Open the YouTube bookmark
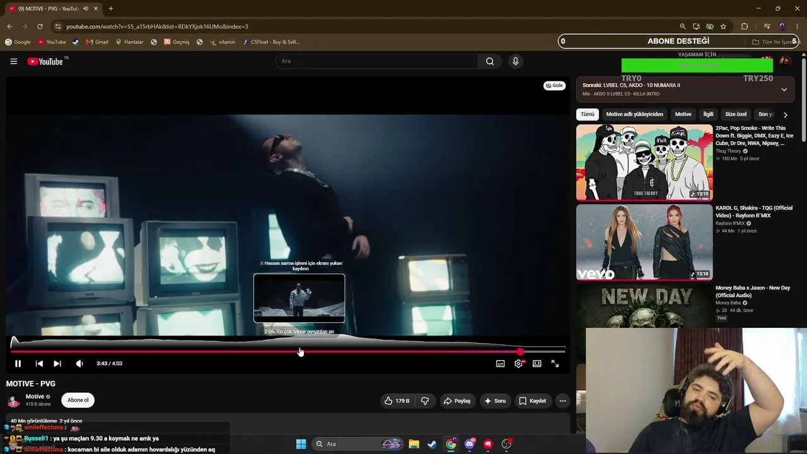Image resolution: width=807 pixels, height=454 pixels. click(52, 42)
